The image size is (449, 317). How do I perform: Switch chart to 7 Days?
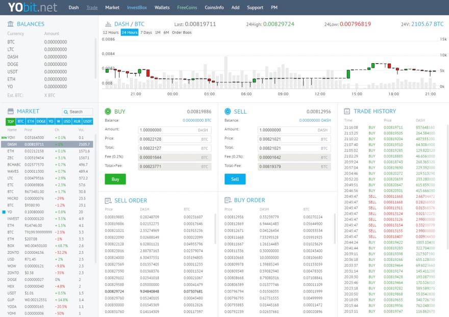(146, 32)
